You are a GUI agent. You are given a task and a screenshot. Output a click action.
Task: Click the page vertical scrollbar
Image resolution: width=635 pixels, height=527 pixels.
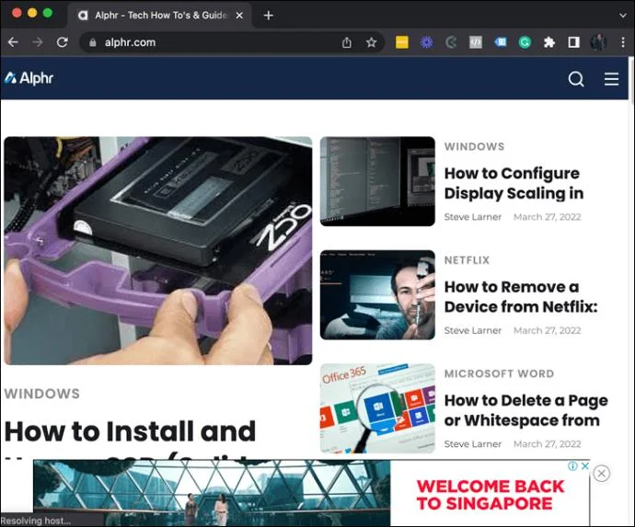click(631, 81)
